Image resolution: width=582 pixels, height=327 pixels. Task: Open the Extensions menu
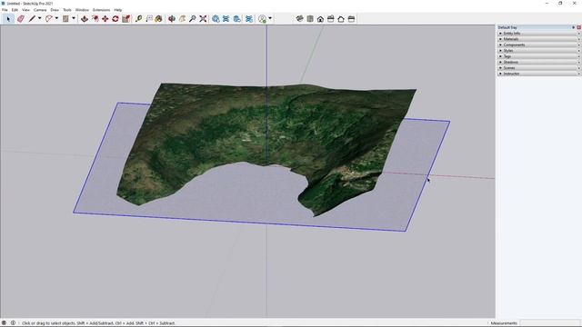pos(101,10)
